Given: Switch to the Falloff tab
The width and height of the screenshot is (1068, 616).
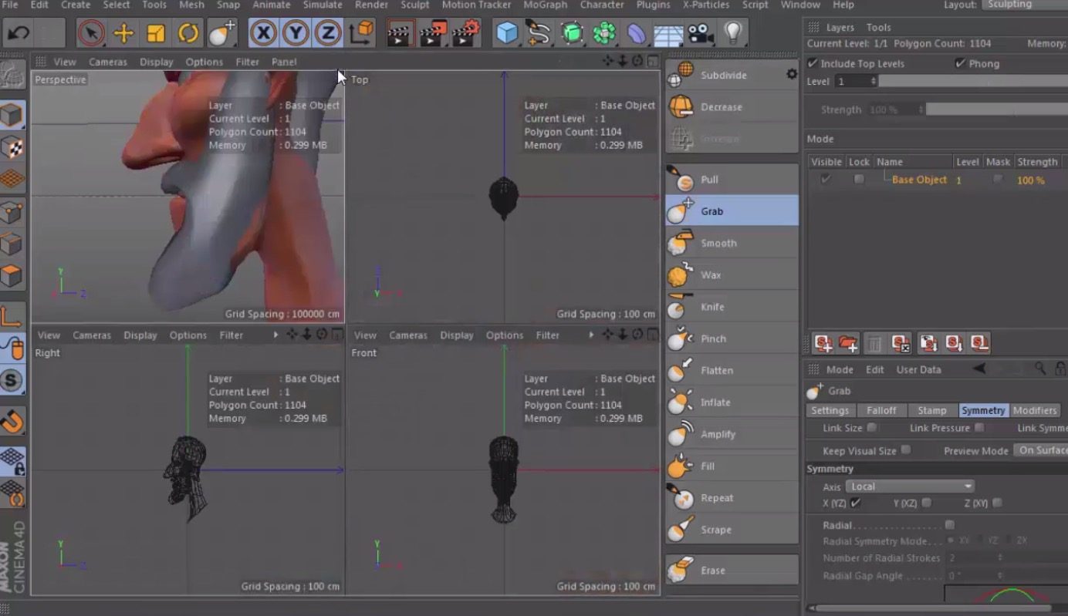Looking at the screenshot, I should [881, 410].
